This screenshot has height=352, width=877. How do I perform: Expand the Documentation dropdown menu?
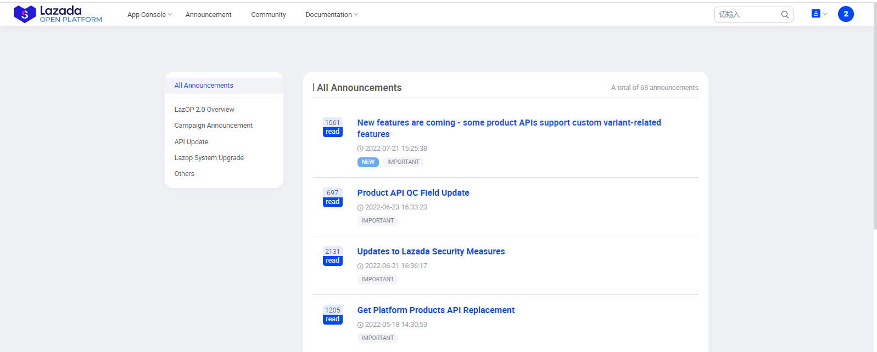point(331,15)
